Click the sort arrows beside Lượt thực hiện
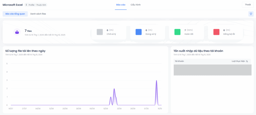256x115 pixels. pos(247,61)
